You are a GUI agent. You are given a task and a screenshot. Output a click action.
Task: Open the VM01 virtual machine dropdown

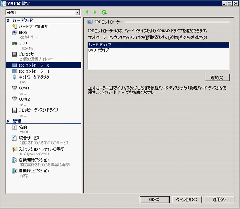(77, 12)
